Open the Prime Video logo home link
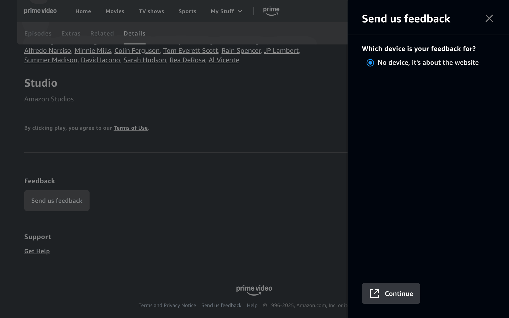Viewport: 509px width, 318px height. (x=40, y=11)
